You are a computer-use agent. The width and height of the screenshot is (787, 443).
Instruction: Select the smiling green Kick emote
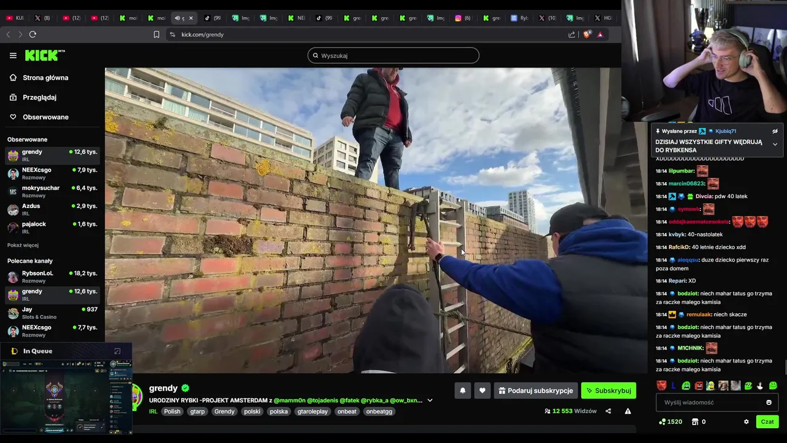click(773, 386)
